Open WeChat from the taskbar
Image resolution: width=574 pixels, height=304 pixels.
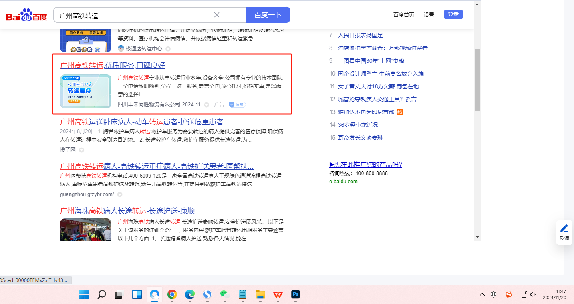(x=225, y=295)
